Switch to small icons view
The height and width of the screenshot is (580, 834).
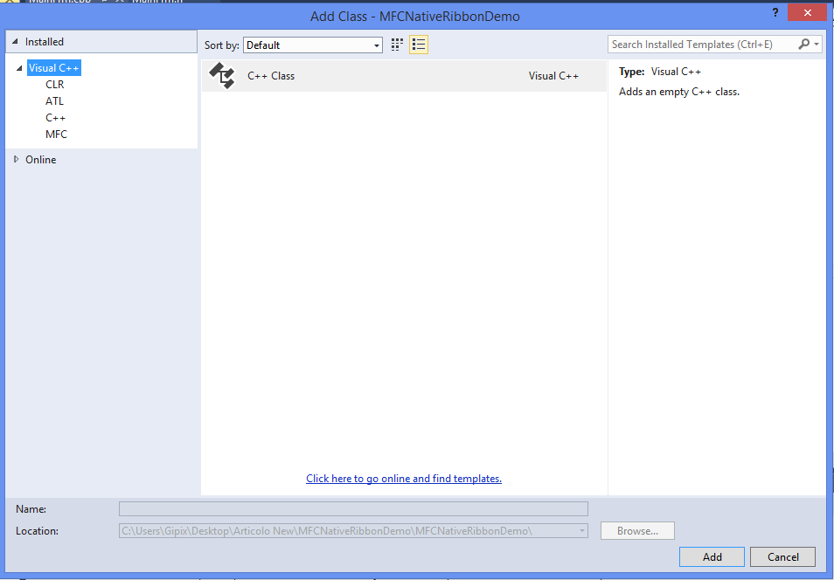tap(397, 45)
